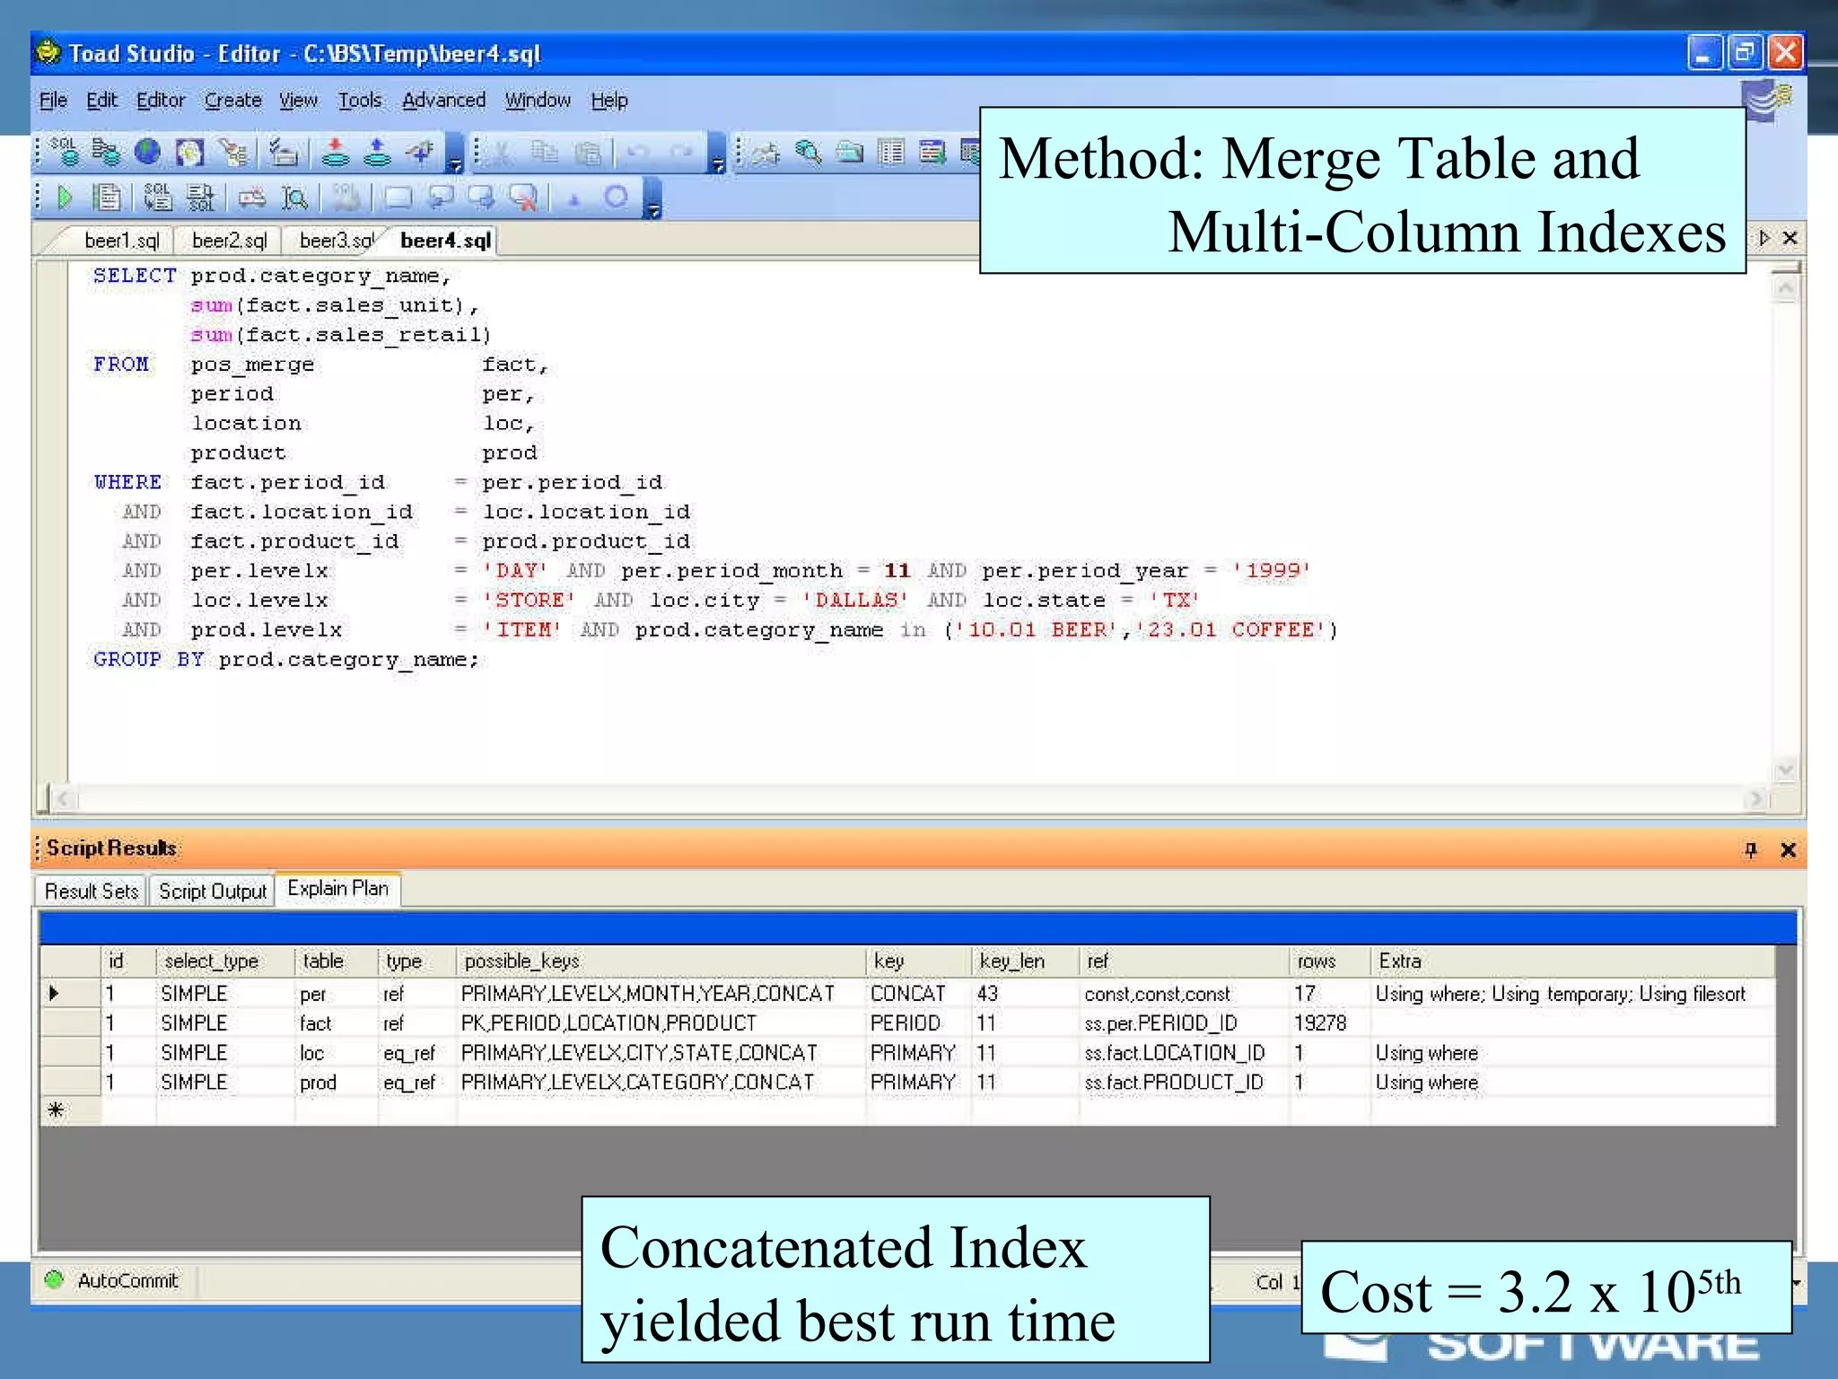Click the Copy icon in toolbar
This screenshot has width=1838, height=1379.
[x=545, y=153]
